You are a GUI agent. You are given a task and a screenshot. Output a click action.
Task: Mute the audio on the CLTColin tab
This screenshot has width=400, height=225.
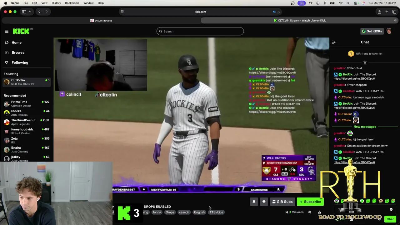[395, 21]
